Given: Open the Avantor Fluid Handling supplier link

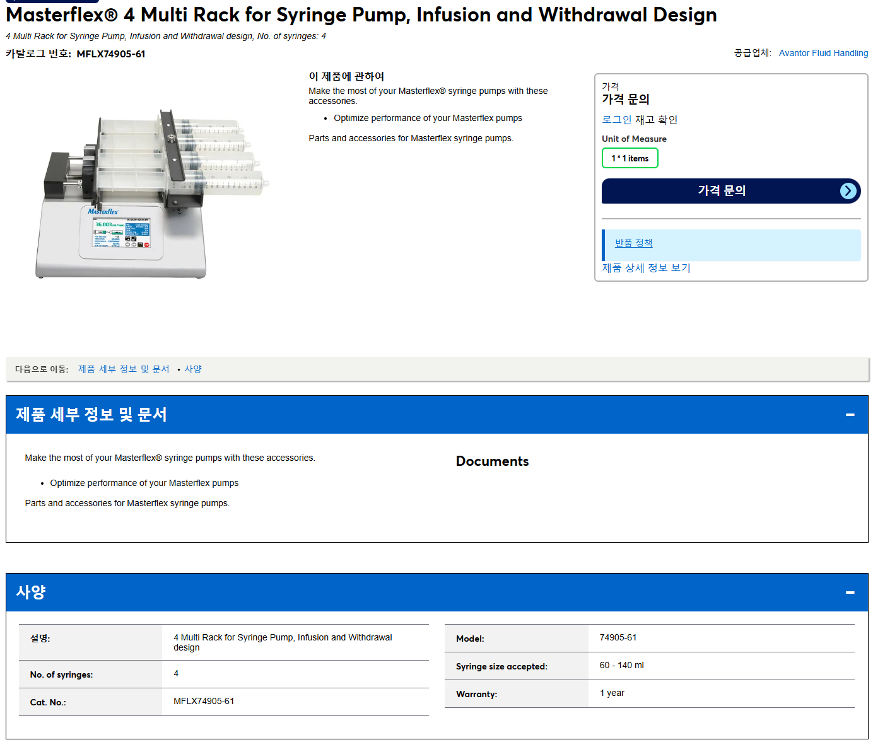Looking at the screenshot, I should [823, 53].
